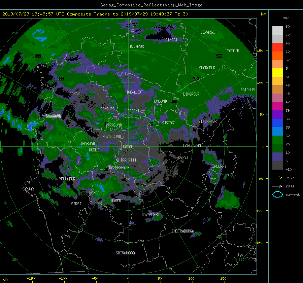Click the white 23MN arrow legend icon
Viewport: 303px width, 283px height.
click(277, 186)
